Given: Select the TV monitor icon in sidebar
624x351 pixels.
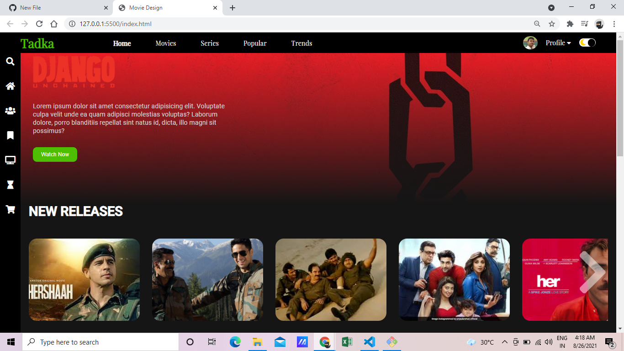Looking at the screenshot, I should 10,160.
